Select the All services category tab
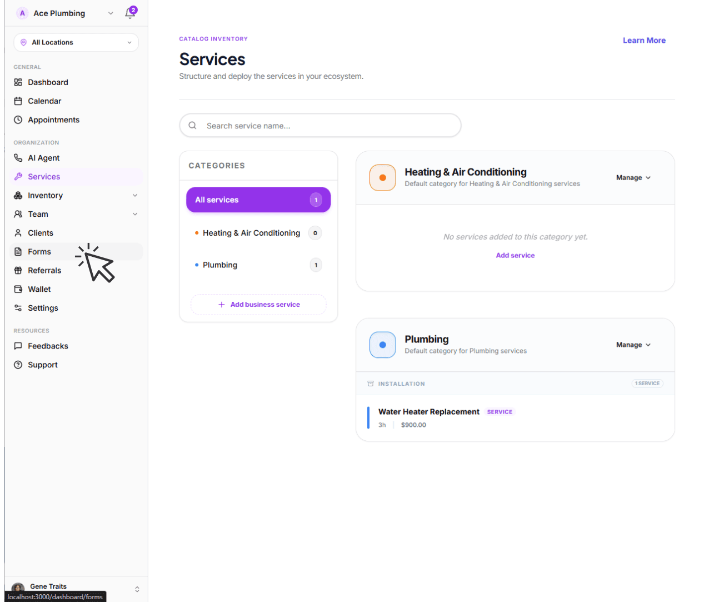The width and height of the screenshot is (709, 602). click(x=258, y=200)
